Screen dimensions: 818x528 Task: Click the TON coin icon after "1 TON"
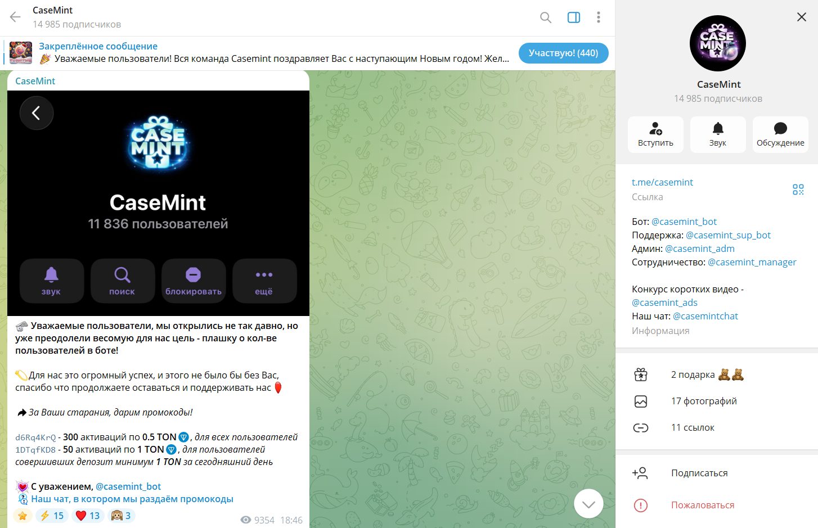tap(172, 449)
